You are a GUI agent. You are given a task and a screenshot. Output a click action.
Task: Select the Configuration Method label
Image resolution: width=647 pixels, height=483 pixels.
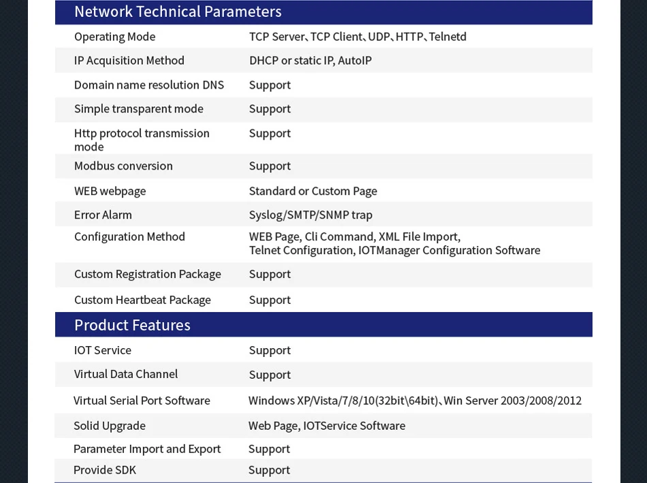[129, 237]
